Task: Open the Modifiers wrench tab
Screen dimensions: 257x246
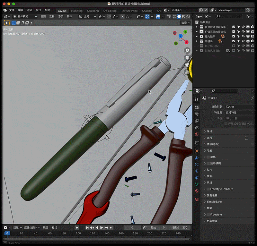Action: tap(197, 158)
